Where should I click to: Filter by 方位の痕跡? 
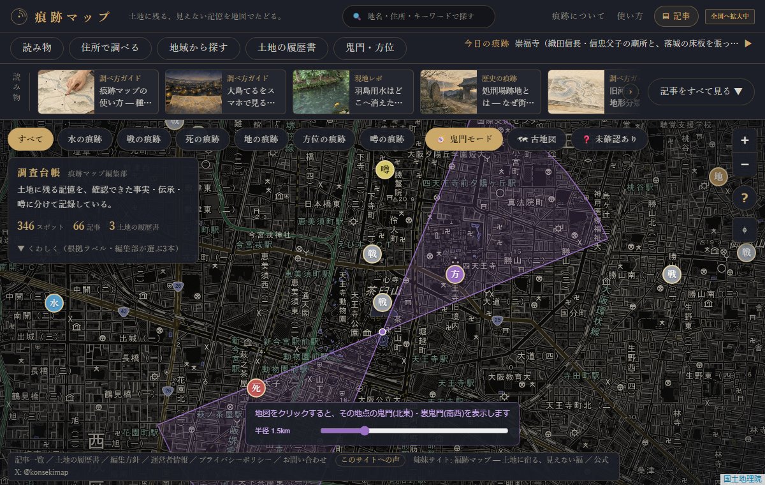[x=324, y=138]
